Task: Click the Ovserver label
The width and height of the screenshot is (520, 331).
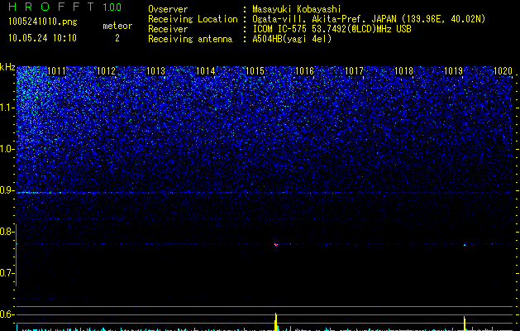Action: click(x=168, y=9)
